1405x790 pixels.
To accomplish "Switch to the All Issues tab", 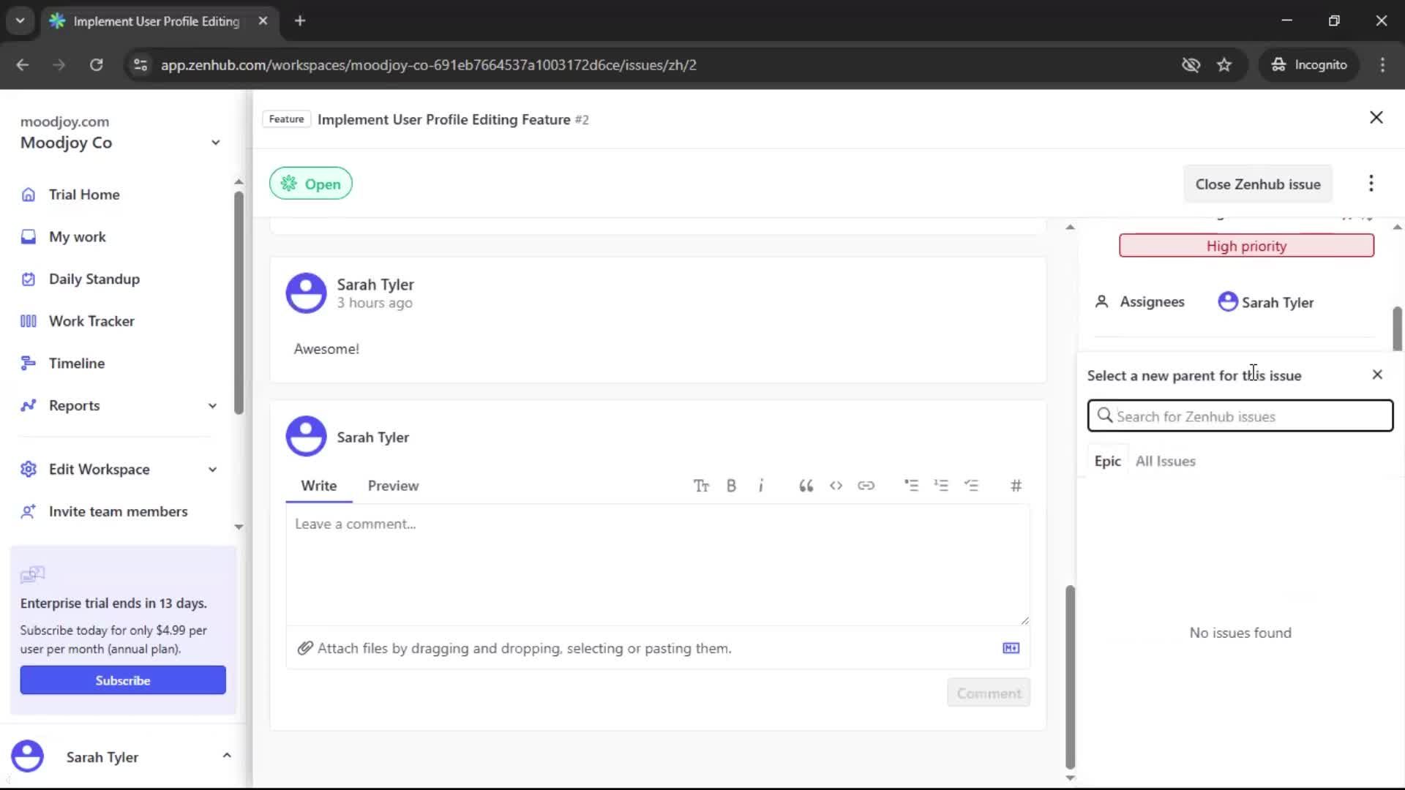I will 1165,461.
